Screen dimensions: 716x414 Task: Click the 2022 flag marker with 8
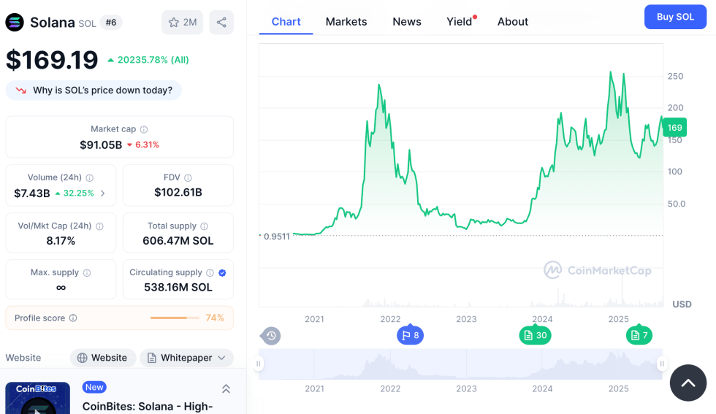[410, 335]
